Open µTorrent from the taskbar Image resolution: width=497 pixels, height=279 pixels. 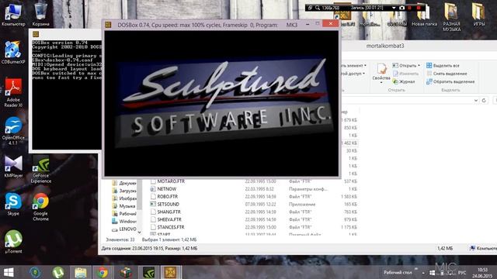(58, 272)
